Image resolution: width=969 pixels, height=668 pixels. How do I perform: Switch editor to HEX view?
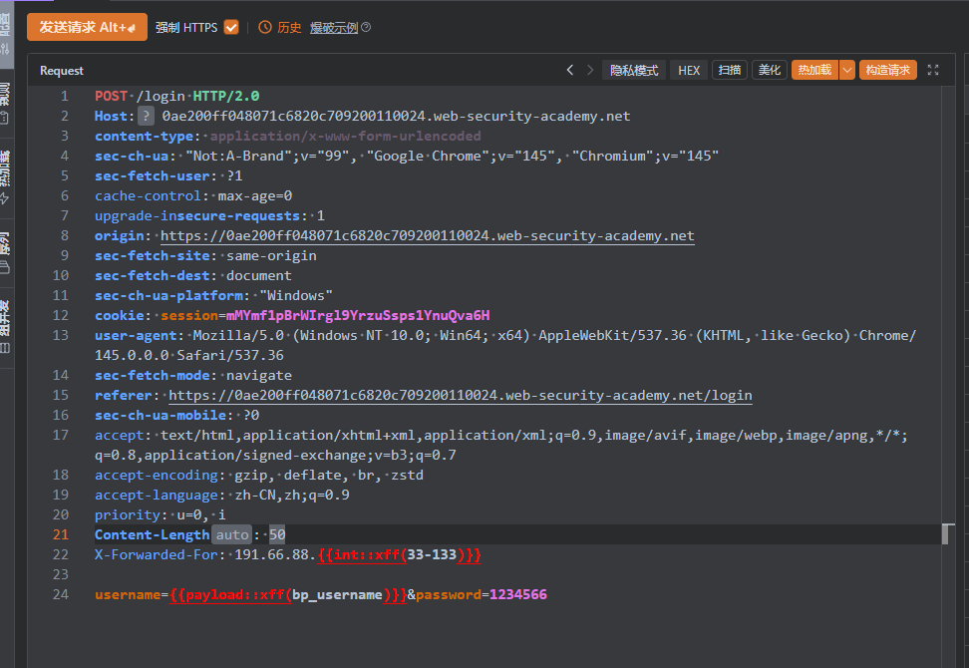[689, 70]
